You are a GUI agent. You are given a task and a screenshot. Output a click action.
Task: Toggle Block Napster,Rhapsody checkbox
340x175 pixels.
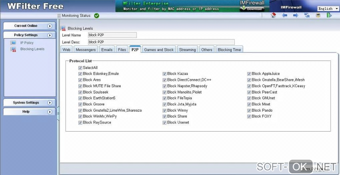(x=165, y=86)
